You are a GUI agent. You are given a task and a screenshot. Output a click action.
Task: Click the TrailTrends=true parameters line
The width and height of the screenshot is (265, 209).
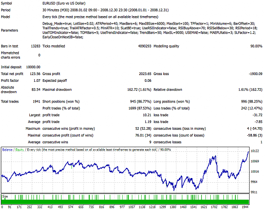(x=150, y=28)
